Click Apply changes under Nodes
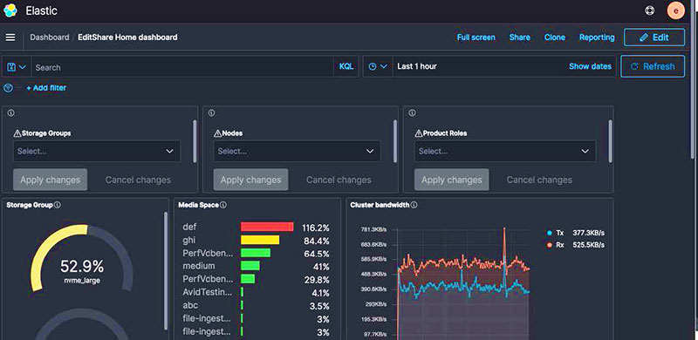 pos(250,180)
